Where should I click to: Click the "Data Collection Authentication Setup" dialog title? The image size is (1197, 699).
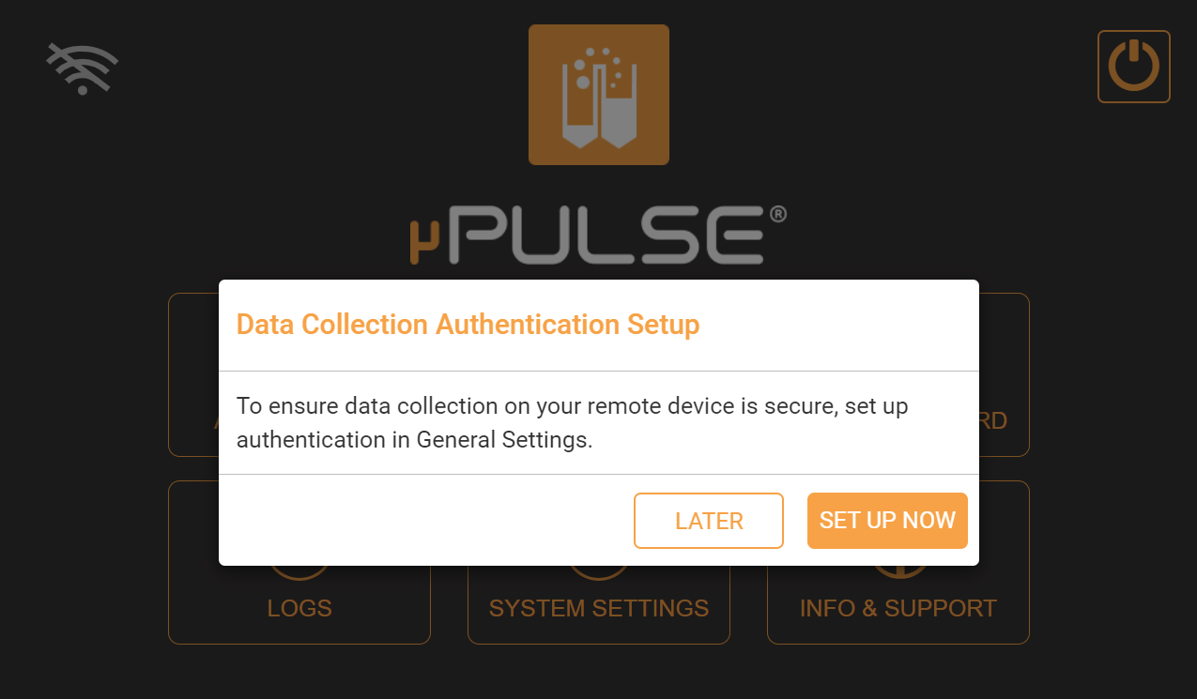pos(468,325)
